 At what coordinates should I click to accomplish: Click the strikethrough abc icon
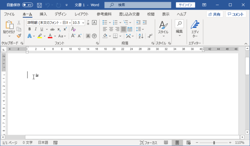[x=52, y=29]
